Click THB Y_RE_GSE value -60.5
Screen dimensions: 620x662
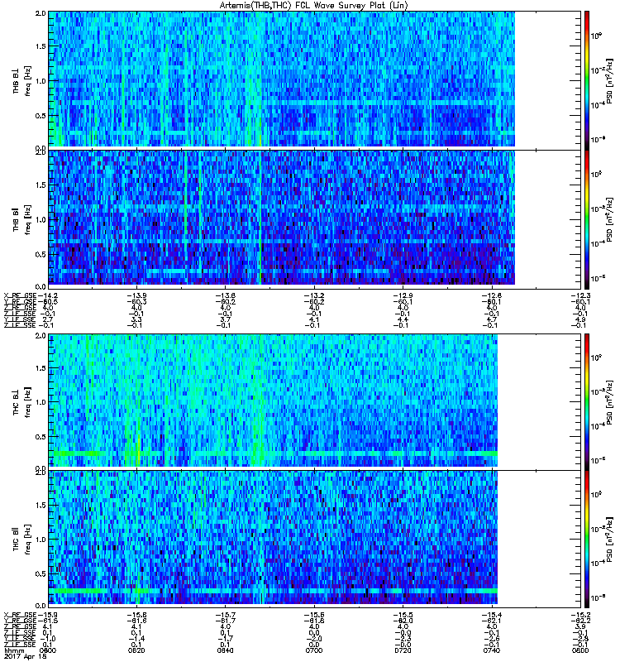point(48,301)
